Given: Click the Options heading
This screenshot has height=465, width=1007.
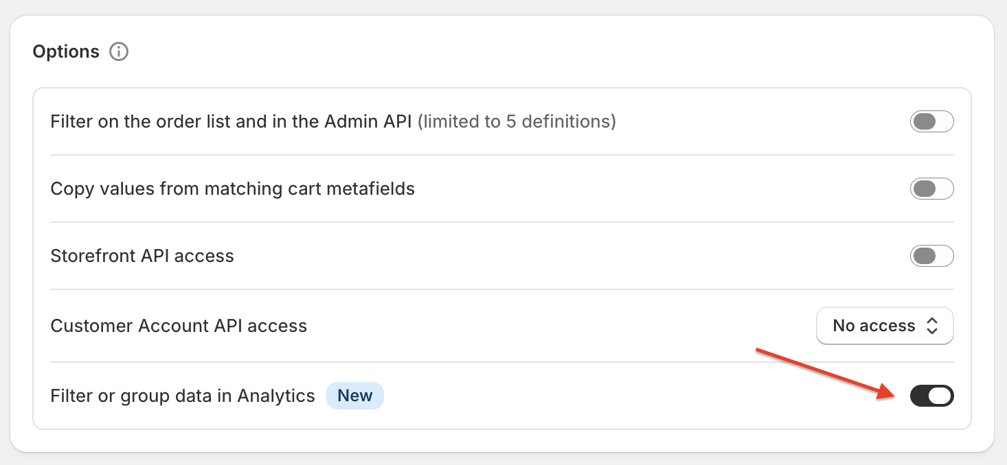Looking at the screenshot, I should tap(66, 51).
